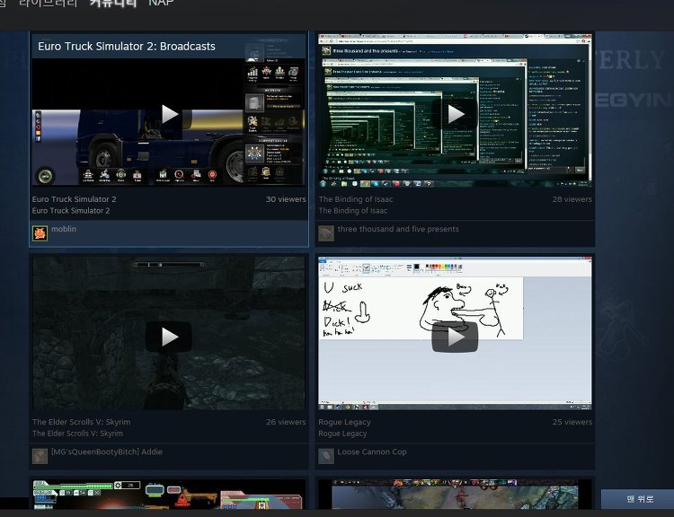This screenshot has height=517, width=674.
Task: Play the Euro Truck Simulator 2 broadcast
Action: pyautogui.click(x=169, y=114)
